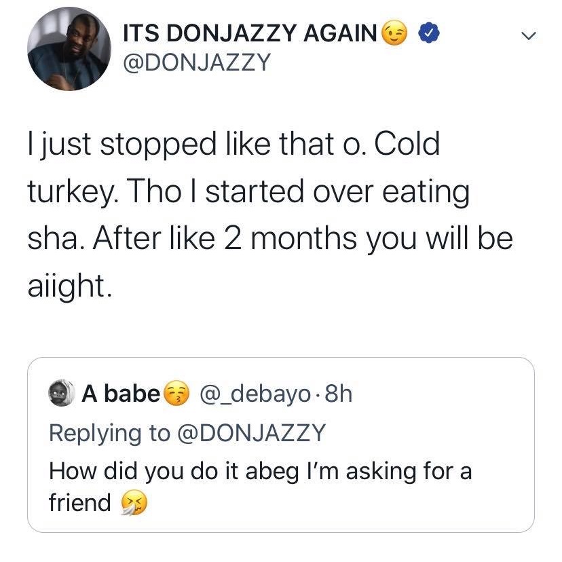Screen dimensions: 562x562
Task: Click the @DONJAZZY handle under the name
Action: click(195, 62)
